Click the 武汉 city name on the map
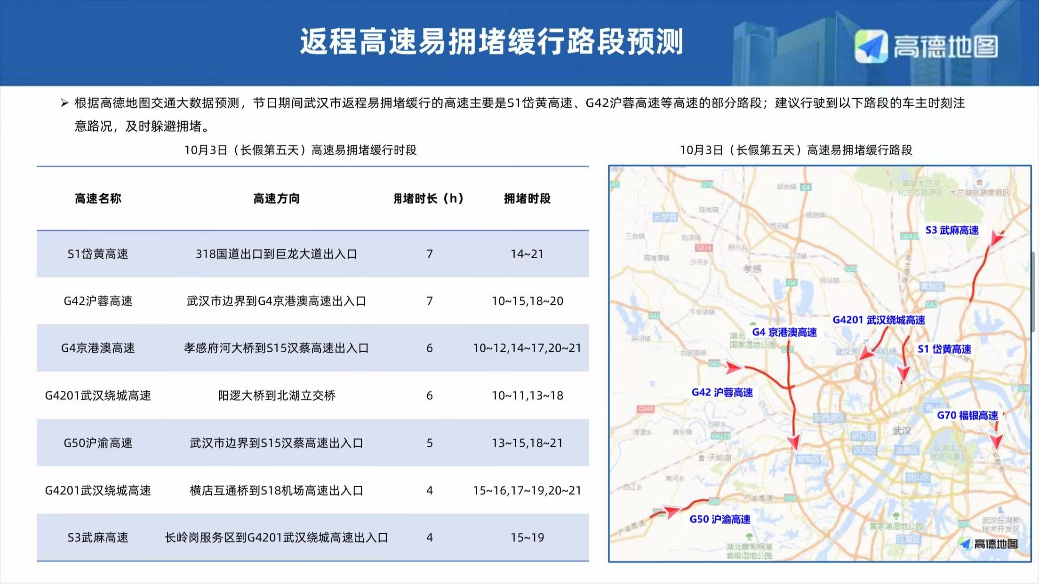 902,430
